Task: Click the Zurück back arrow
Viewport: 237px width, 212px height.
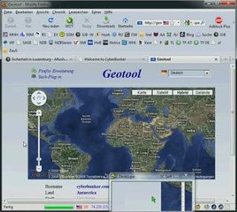Action: point(11,20)
